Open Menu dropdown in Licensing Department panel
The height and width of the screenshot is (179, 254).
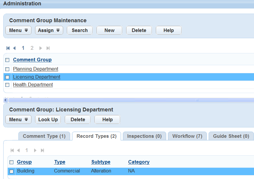coord(18,119)
